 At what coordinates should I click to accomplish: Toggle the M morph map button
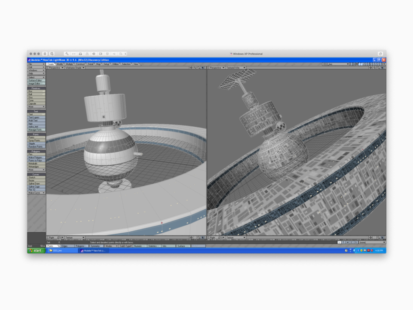348,242
